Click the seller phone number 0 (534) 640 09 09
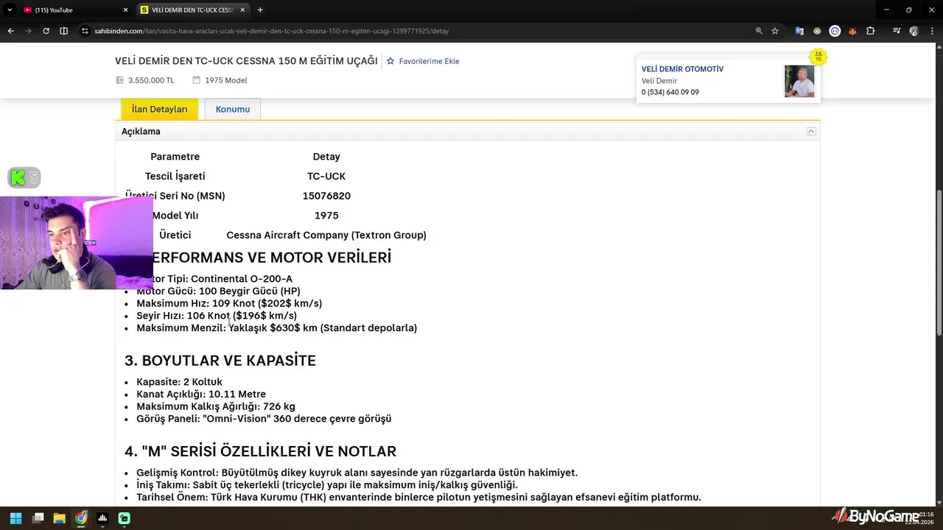Screen dimensions: 943x530 click(670, 93)
